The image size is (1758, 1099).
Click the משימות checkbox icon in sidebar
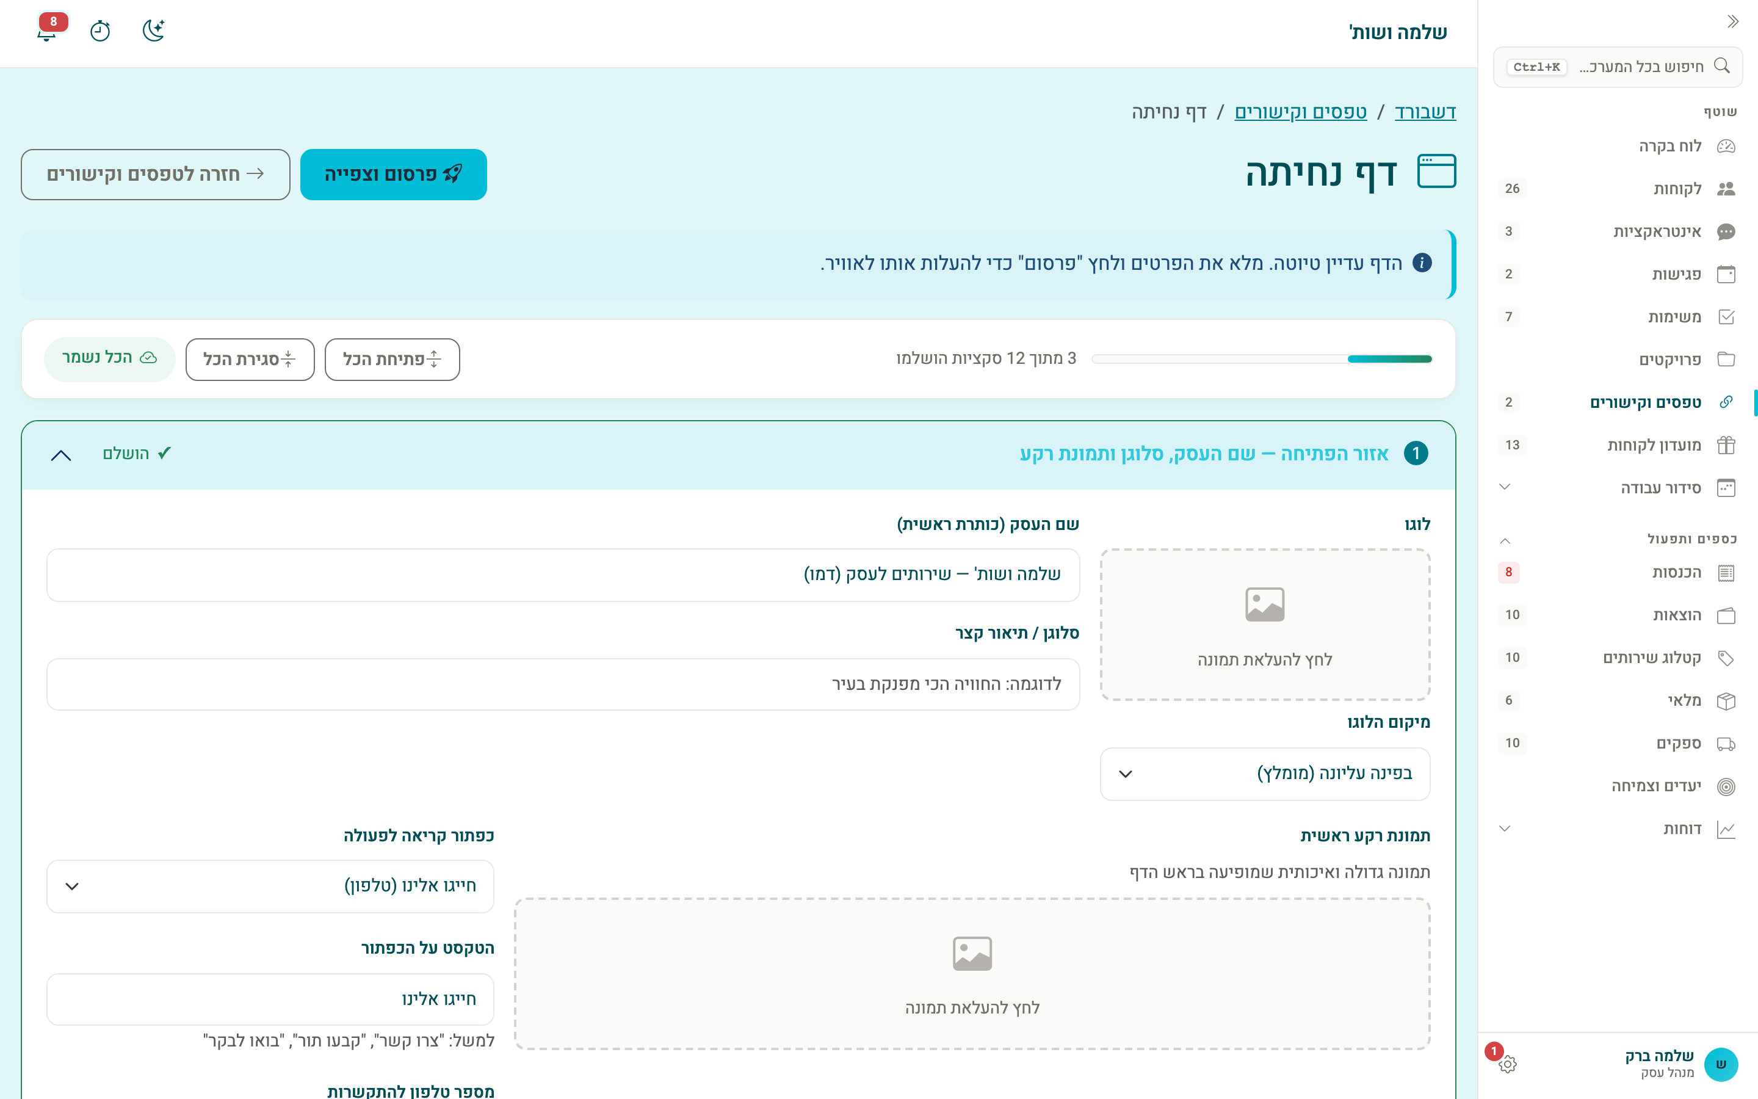tap(1726, 317)
